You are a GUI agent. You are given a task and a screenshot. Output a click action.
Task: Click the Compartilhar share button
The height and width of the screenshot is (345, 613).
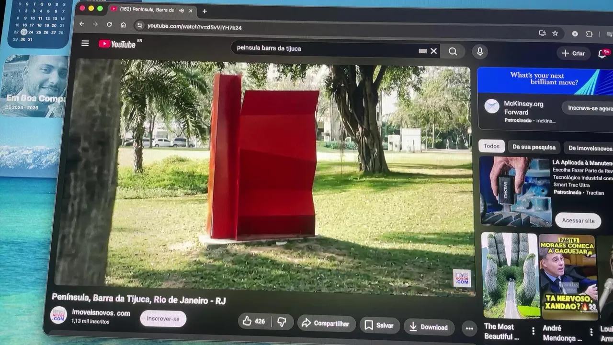327,323
